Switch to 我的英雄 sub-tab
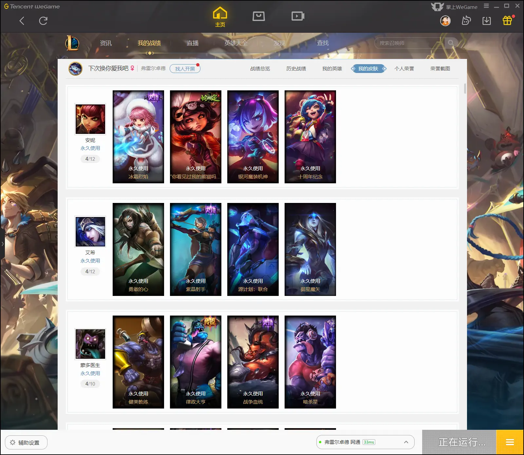The image size is (524, 455). click(332, 69)
